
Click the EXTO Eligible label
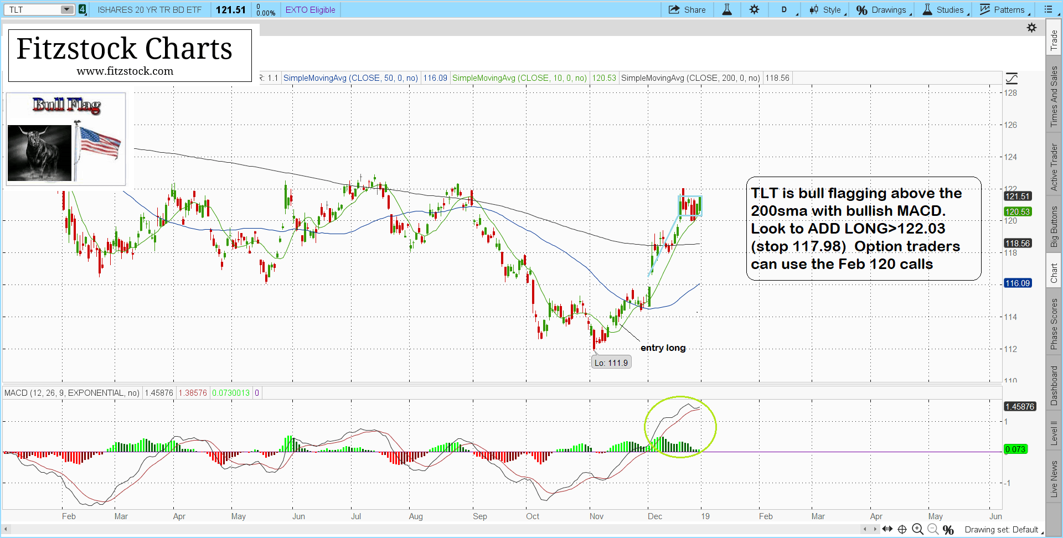pyautogui.click(x=310, y=9)
